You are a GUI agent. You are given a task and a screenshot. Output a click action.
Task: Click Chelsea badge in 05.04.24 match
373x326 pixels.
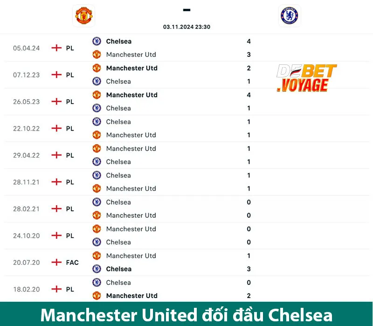[x=97, y=41]
